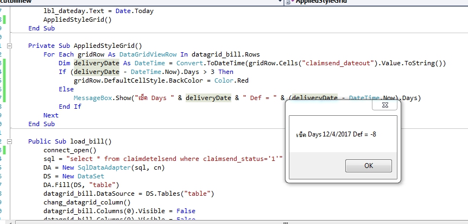The height and width of the screenshot is (224, 468).
Task: Click the 'connect_open()' call
Action: 70,150
